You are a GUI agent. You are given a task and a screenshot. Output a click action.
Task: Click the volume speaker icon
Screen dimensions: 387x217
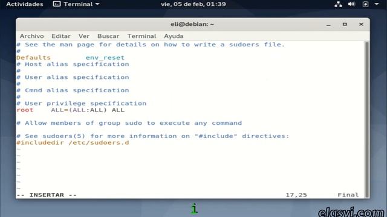coord(351,4)
